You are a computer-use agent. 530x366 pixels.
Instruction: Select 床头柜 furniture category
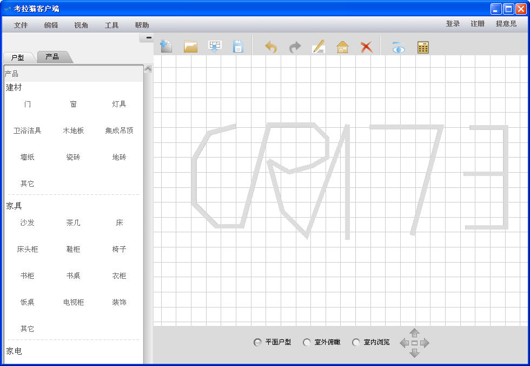click(x=28, y=249)
